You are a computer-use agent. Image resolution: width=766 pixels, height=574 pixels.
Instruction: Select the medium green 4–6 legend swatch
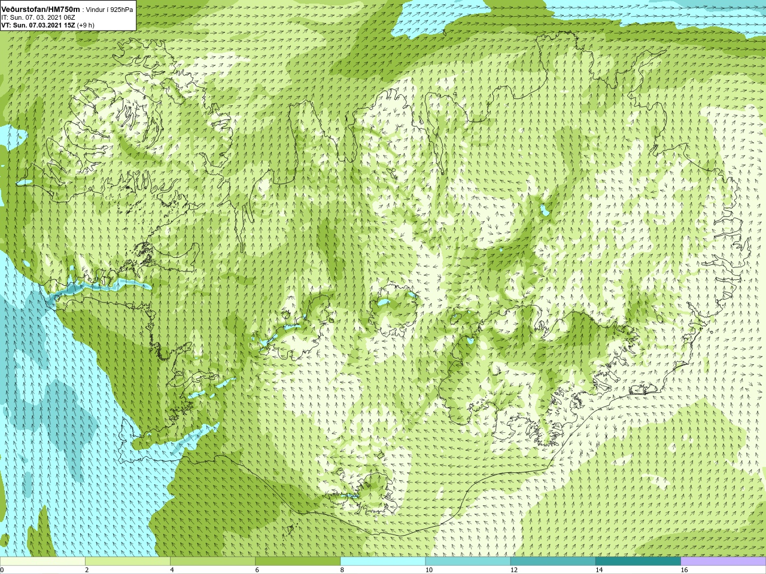click(x=212, y=561)
